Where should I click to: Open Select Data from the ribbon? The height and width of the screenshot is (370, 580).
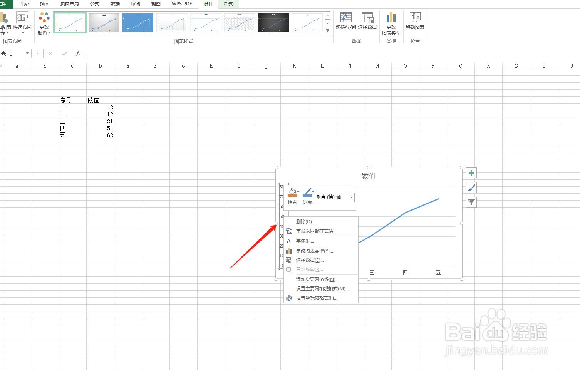(367, 21)
